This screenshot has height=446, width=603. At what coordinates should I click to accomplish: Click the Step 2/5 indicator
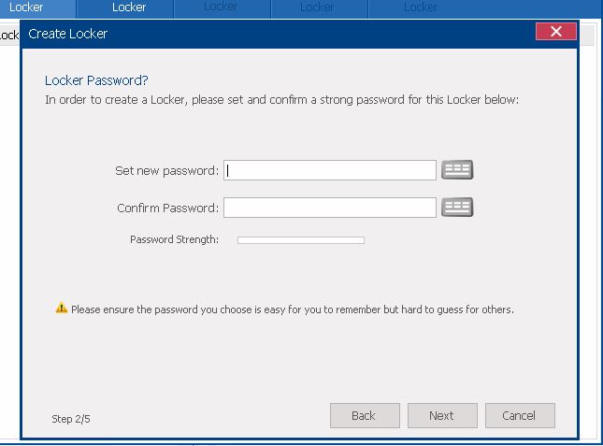click(71, 419)
